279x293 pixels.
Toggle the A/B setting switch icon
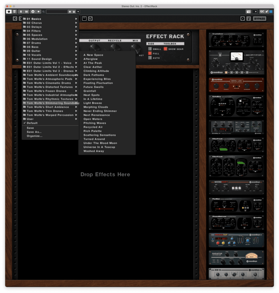(33, 11)
